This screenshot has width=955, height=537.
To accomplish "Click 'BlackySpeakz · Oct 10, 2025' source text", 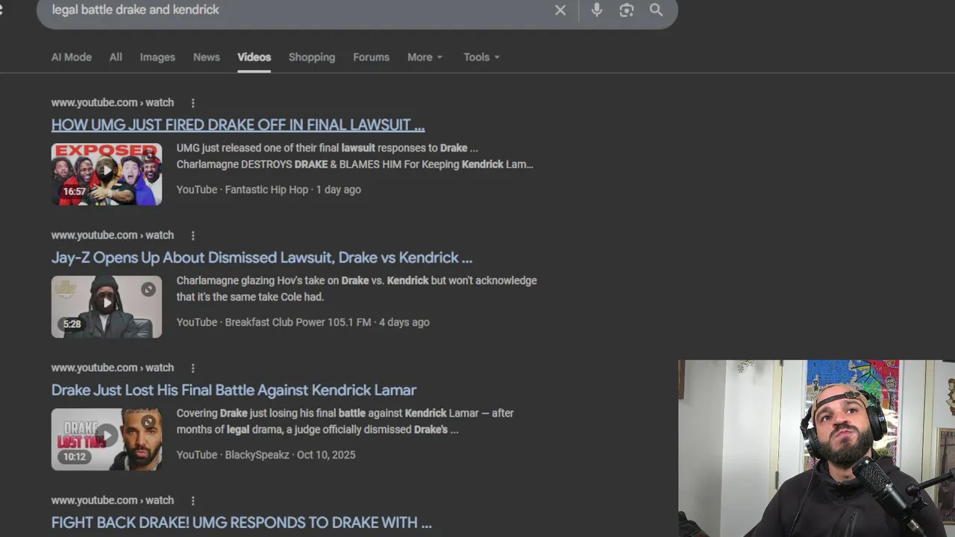I will 290,455.
